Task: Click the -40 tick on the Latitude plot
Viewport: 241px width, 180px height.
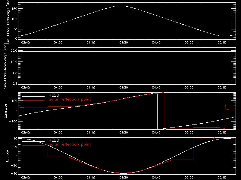Action: tap(14, 173)
